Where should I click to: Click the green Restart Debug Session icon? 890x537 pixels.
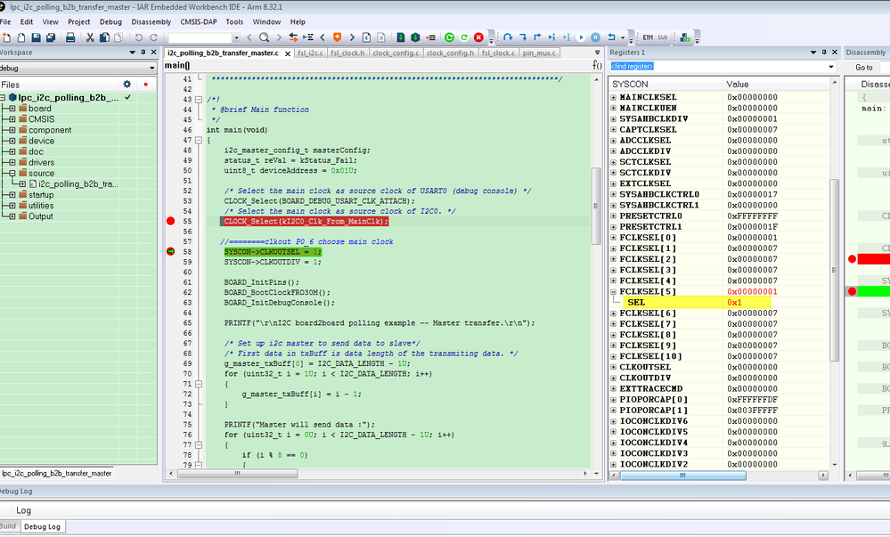(450, 37)
